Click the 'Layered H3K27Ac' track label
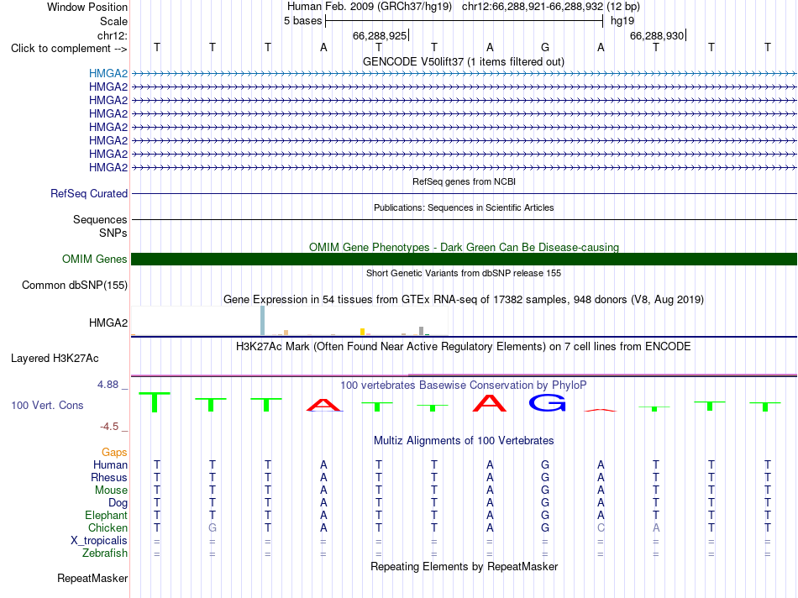 tap(55, 359)
